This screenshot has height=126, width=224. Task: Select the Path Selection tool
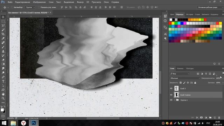pyautogui.click(x=3, y=85)
